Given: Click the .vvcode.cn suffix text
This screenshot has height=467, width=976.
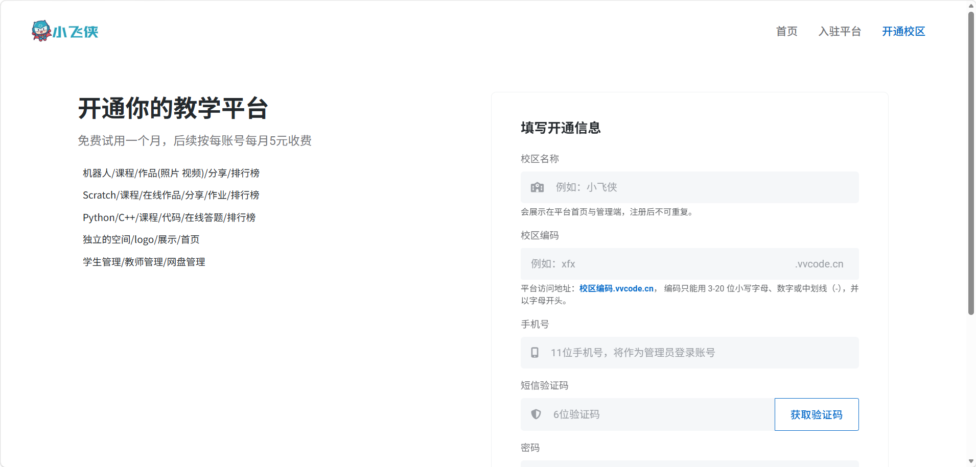Looking at the screenshot, I should point(819,264).
